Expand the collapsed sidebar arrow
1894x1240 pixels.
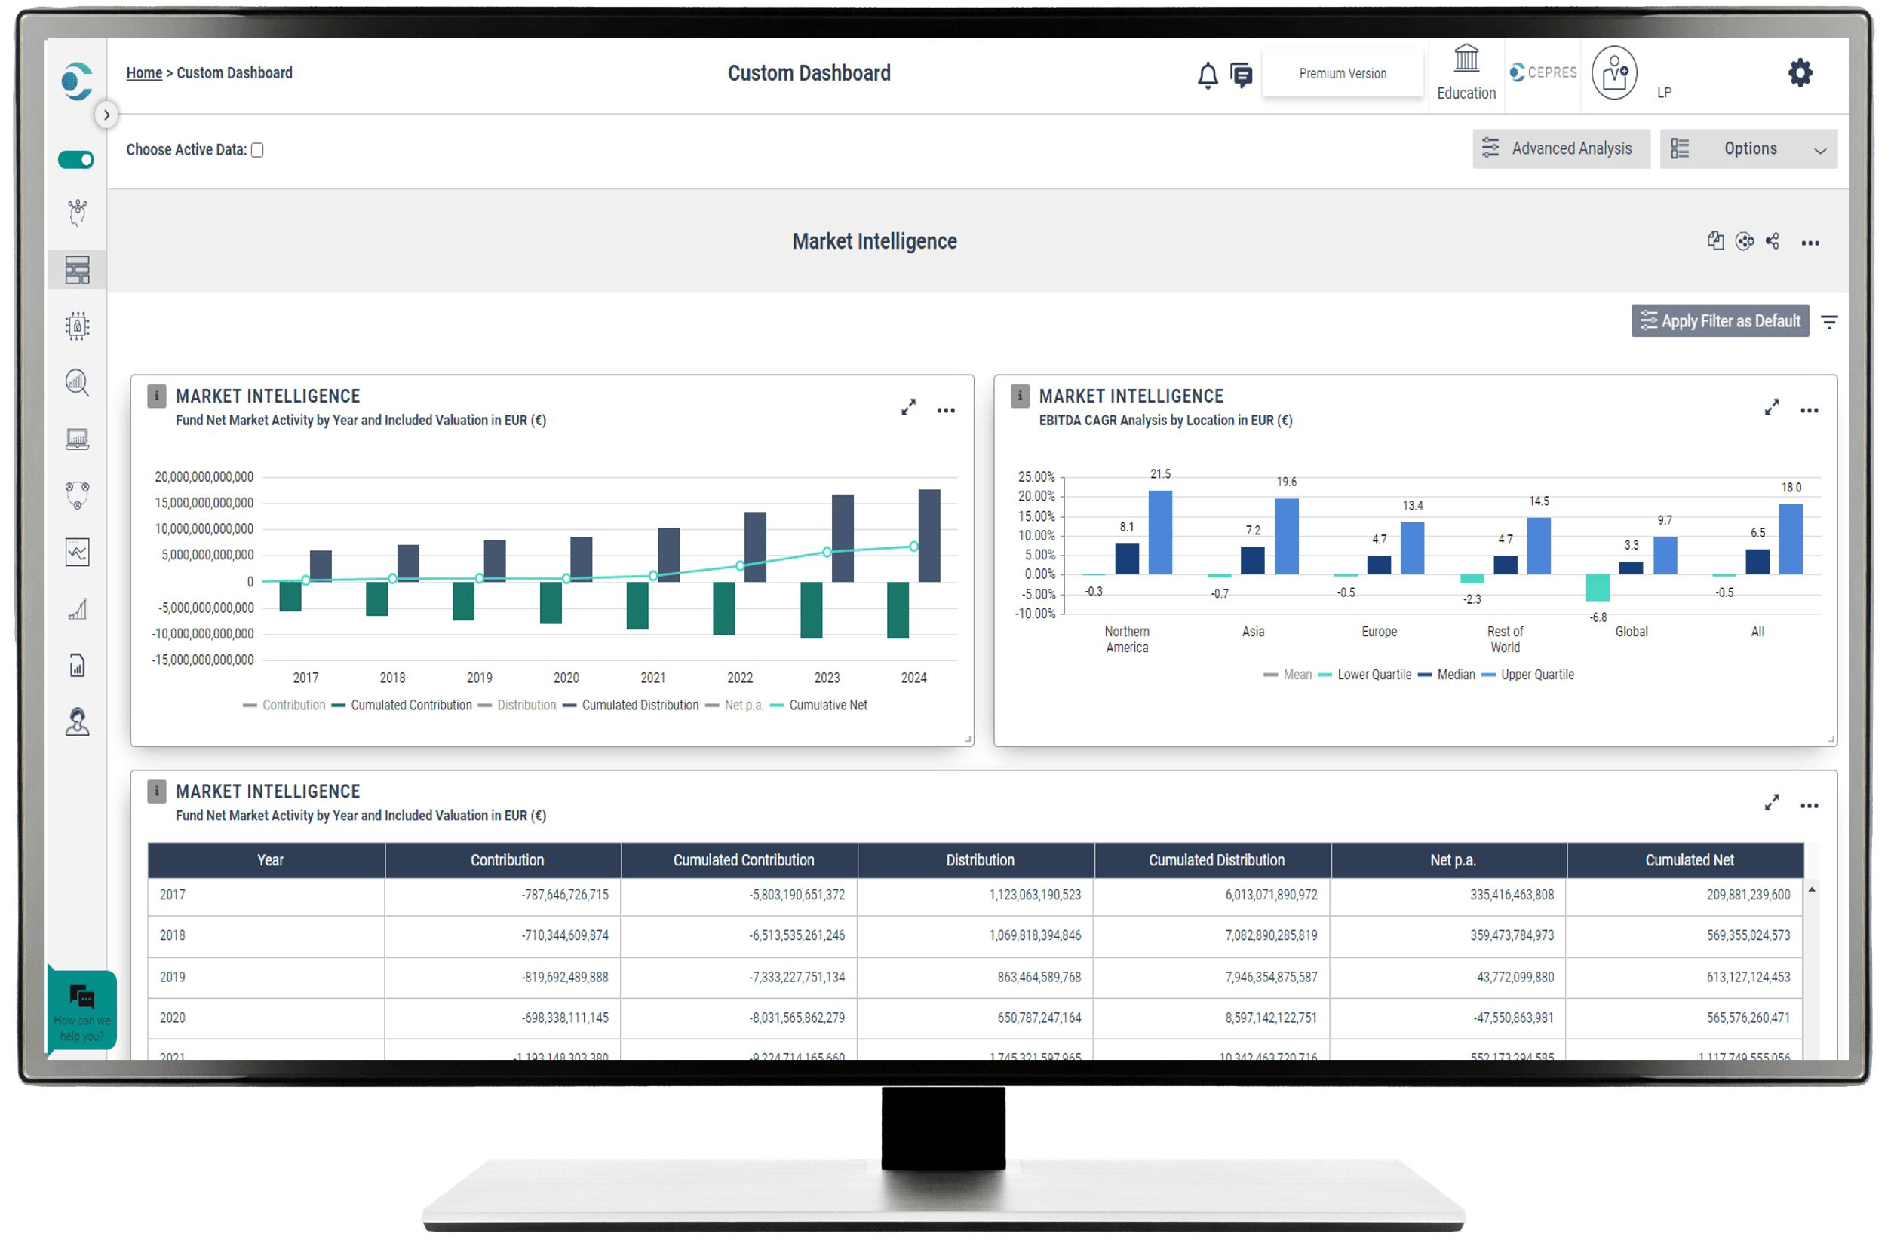coord(106,115)
